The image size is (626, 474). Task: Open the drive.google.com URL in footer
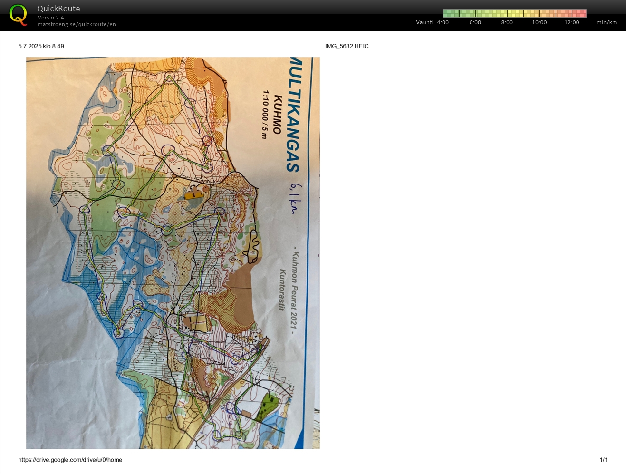[x=70, y=460]
